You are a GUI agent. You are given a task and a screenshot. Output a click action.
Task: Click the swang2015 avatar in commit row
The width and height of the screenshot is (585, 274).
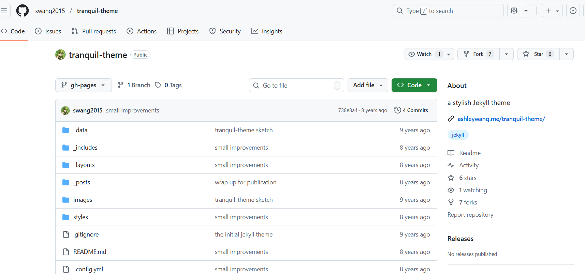tap(65, 110)
